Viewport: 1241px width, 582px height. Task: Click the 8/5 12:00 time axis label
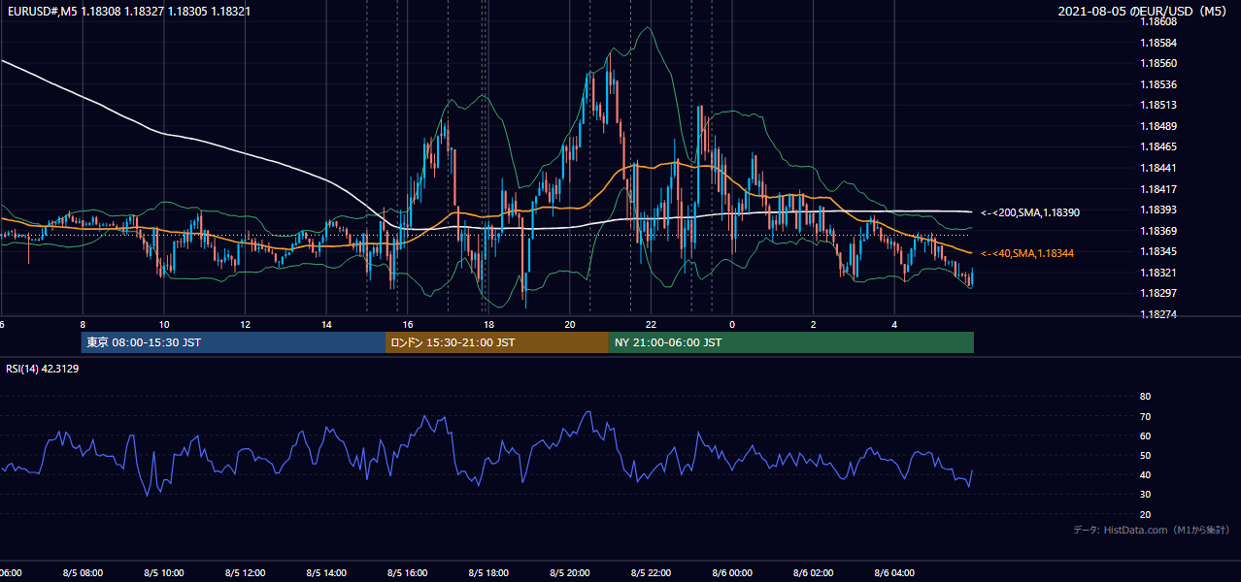[x=245, y=573]
